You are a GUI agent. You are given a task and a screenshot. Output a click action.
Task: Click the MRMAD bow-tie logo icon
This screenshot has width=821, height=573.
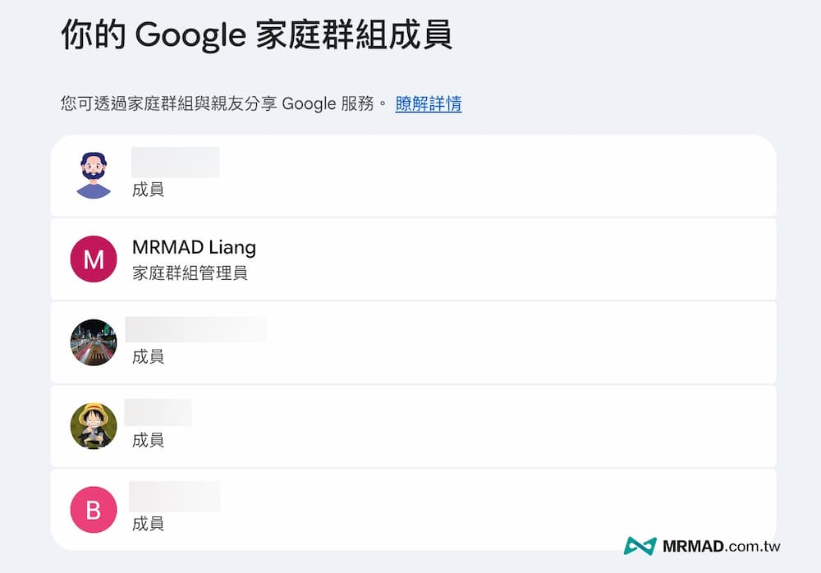point(639,545)
